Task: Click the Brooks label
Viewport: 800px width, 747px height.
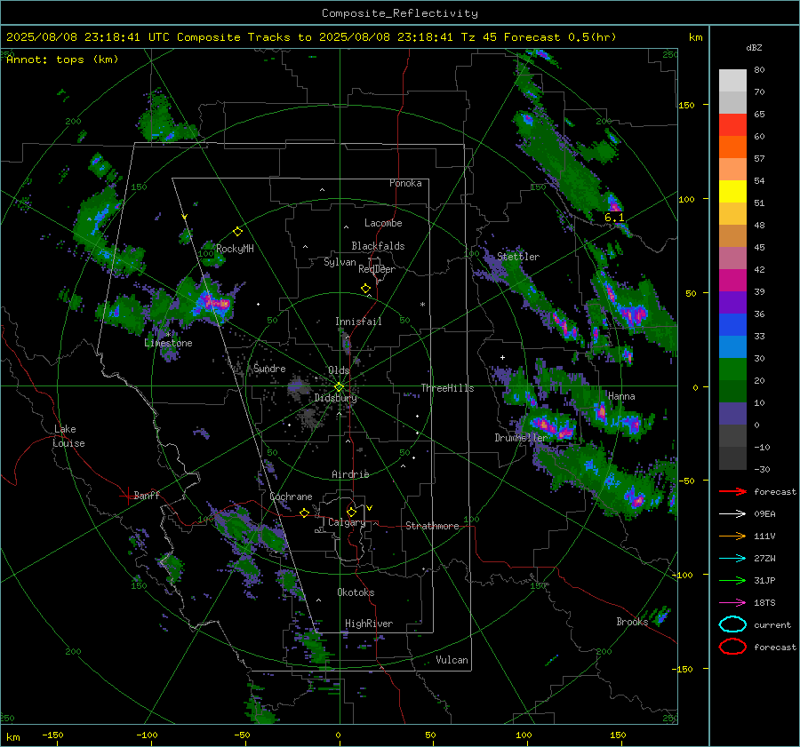Action: coord(632,622)
